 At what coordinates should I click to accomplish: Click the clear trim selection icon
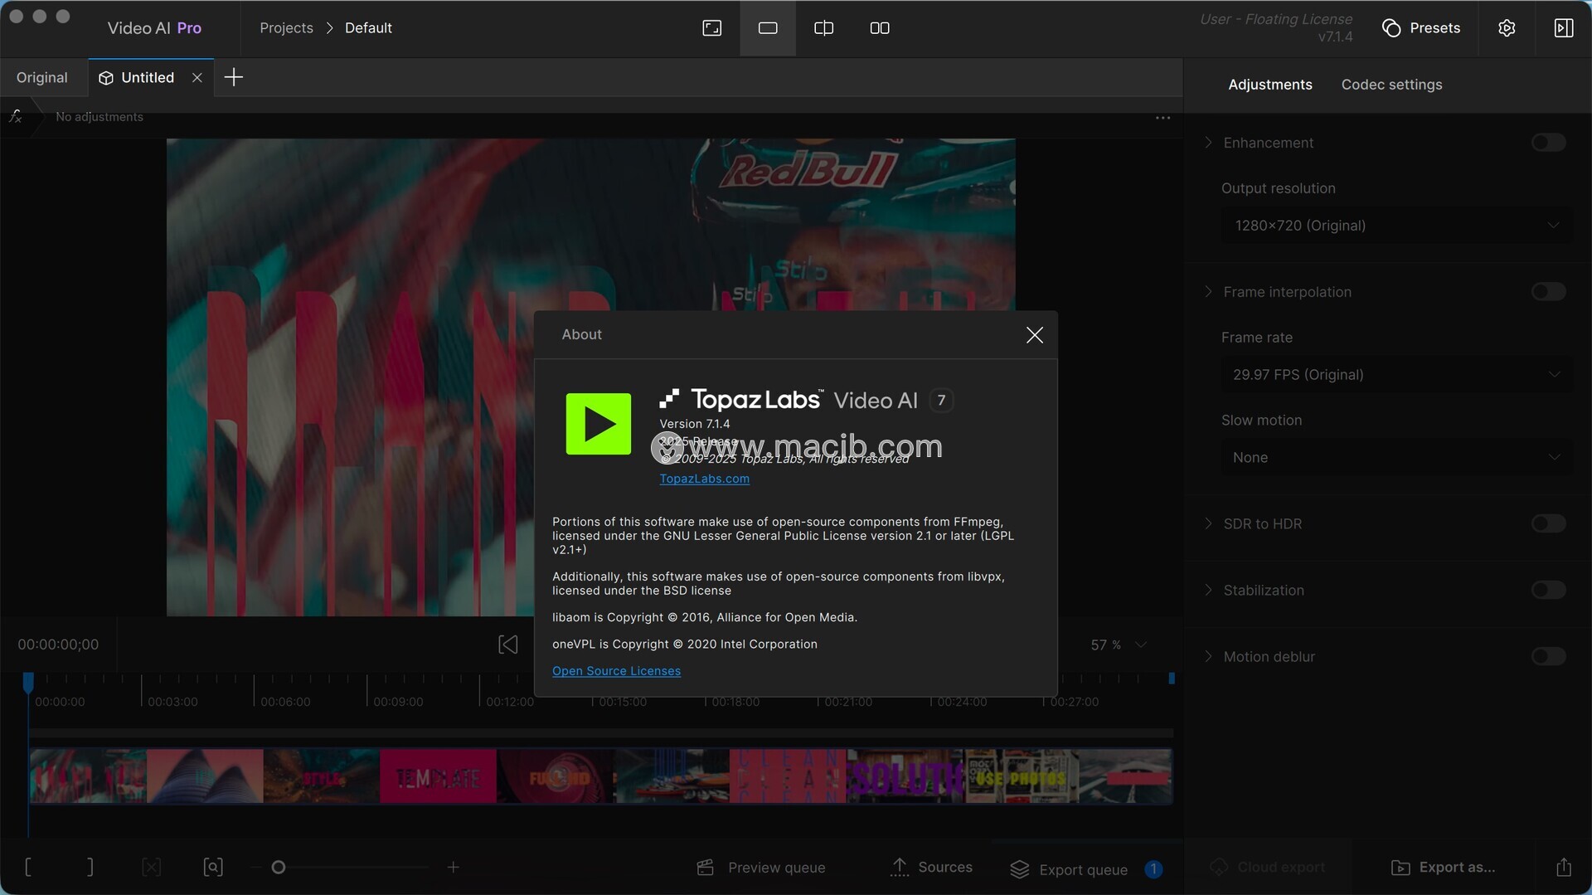point(151,868)
